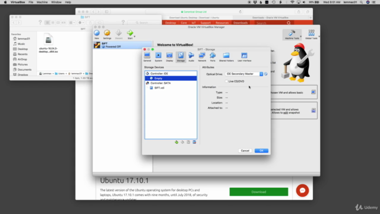
Task: Open the Audio settings section
Action: point(191,57)
